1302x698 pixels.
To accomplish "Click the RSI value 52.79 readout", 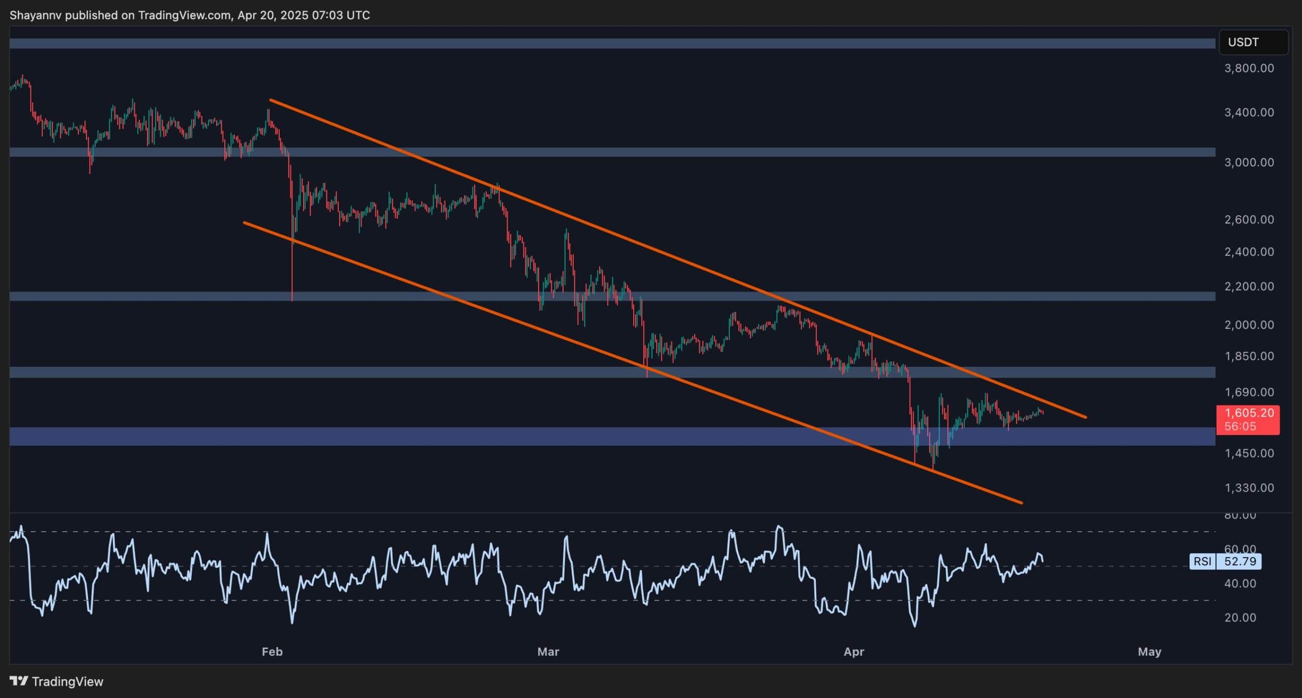I will tap(1241, 561).
